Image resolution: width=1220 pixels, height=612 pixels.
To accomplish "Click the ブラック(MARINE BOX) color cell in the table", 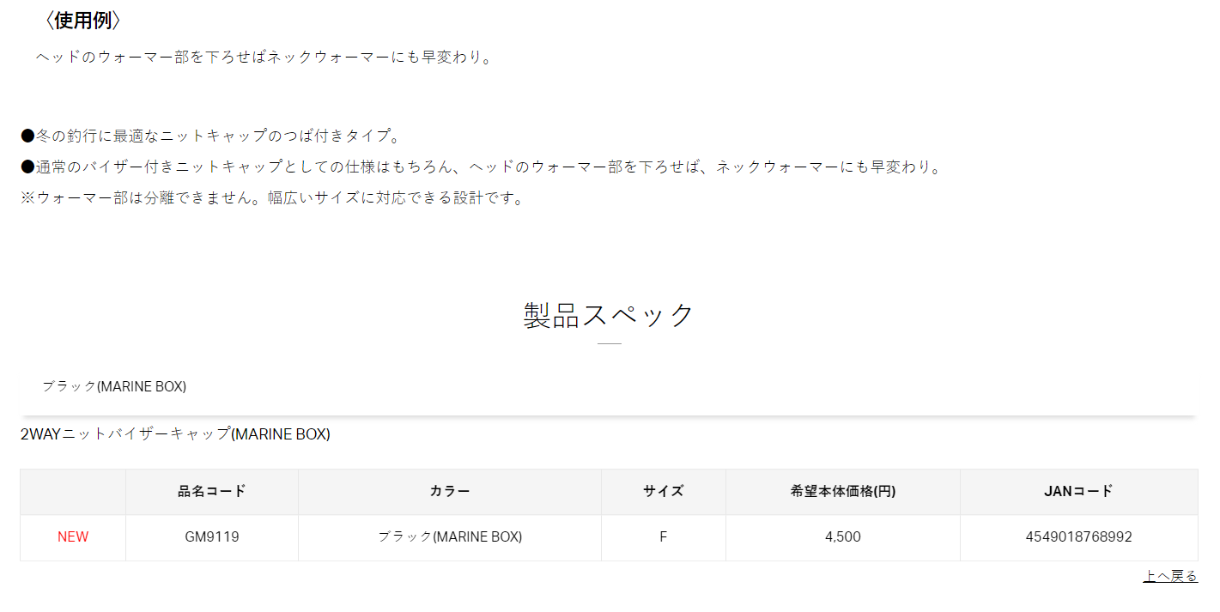I will click(449, 537).
